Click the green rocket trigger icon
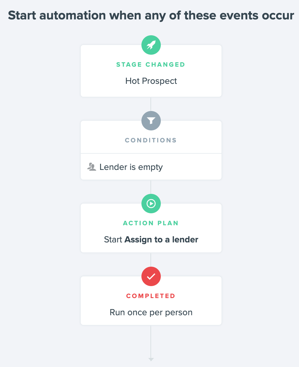Screen dimensions: 299x367 click(x=151, y=45)
